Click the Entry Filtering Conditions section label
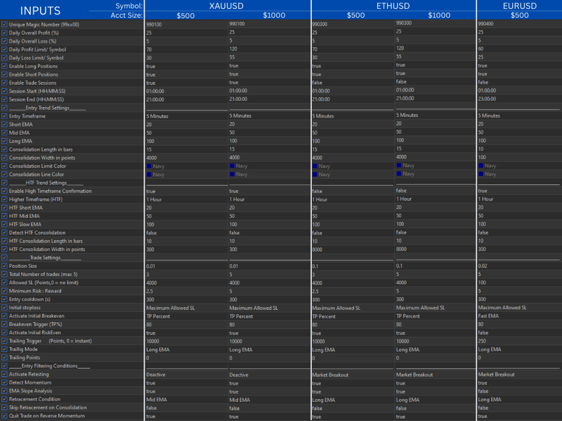This screenshot has width=562, height=421. pyautogui.click(x=49, y=366)
